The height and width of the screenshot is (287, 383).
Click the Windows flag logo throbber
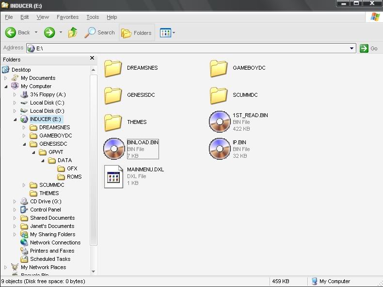[x=375, y=17]
